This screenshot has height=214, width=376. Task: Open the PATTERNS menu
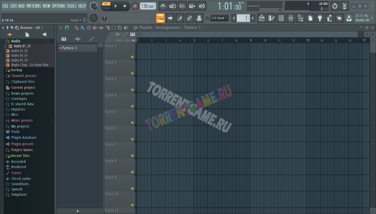point(33,6)
